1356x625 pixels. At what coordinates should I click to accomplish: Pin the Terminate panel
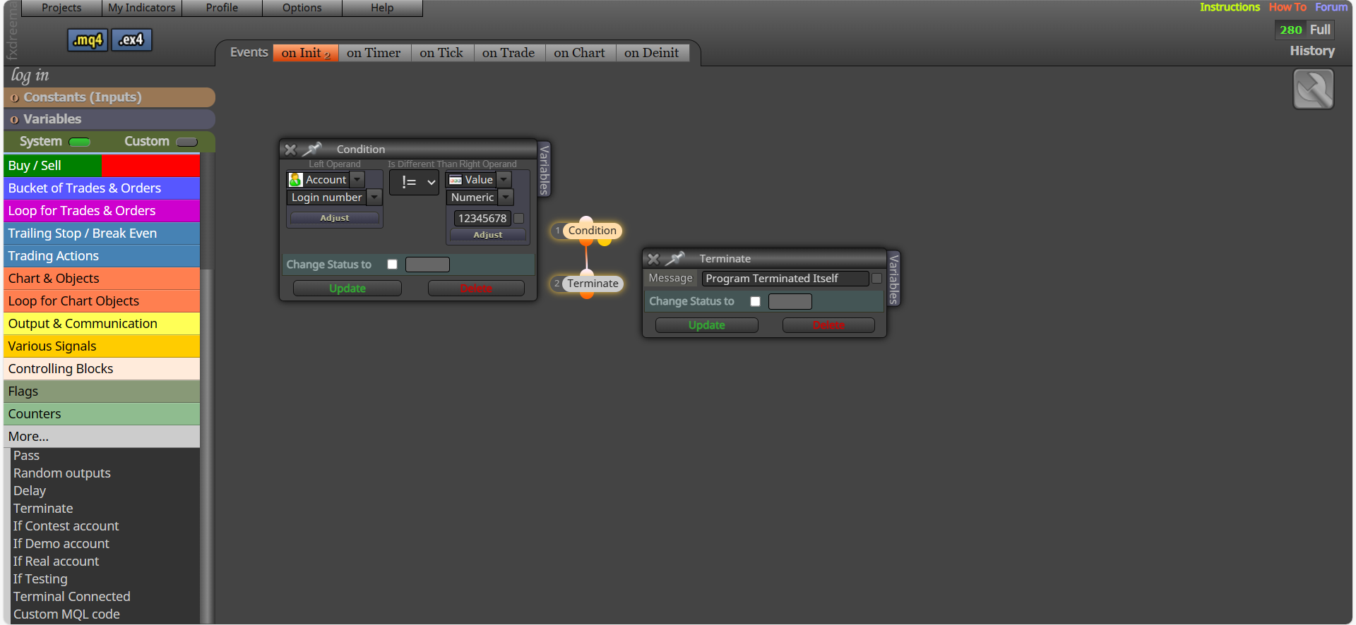point(675,258)
